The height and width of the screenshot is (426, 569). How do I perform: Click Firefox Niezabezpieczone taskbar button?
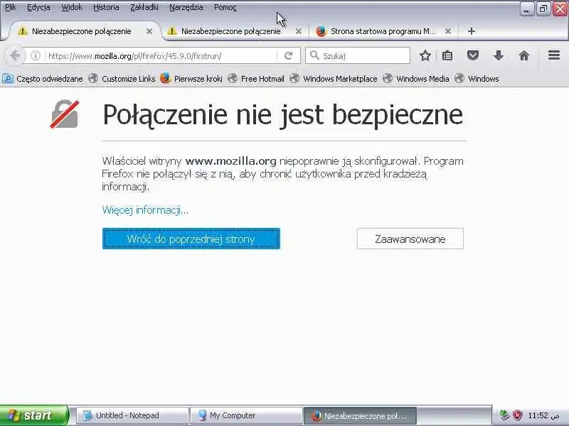point(360,415)
